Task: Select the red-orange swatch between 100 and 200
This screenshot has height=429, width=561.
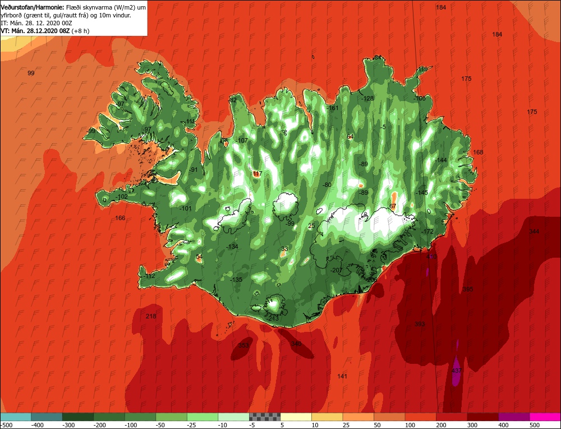Action: [x=420, y=417]
